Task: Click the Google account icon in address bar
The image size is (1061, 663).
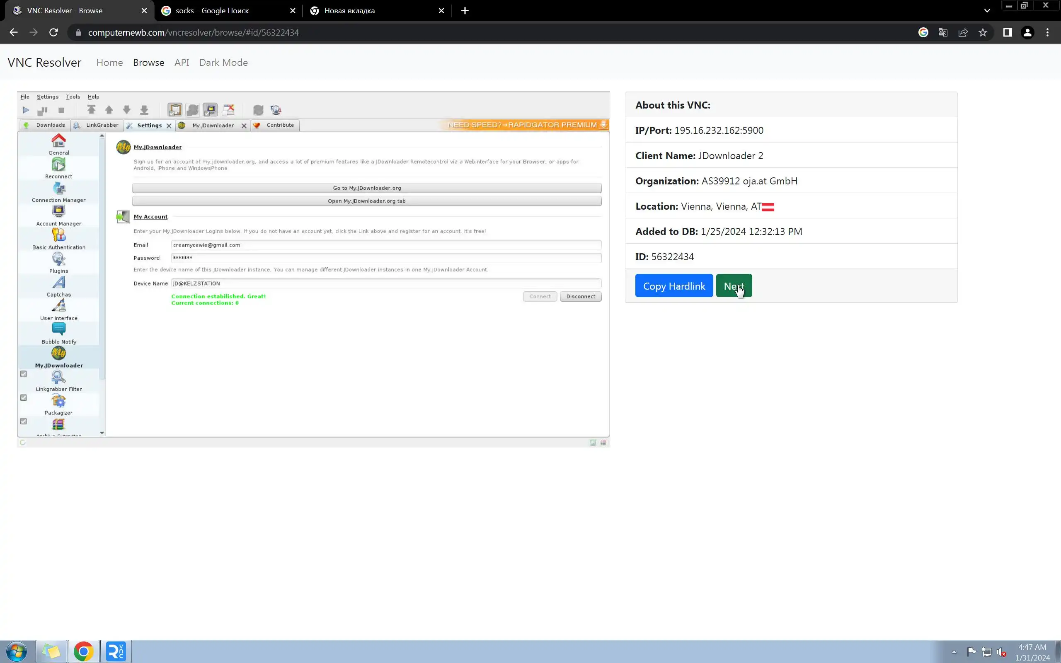Action: tap(923, 32)
